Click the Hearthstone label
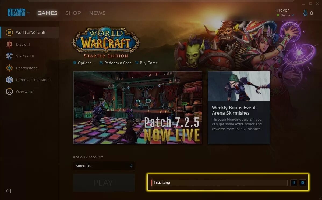The height and width of the screenshot is (200, 322). tap(27, 68)
